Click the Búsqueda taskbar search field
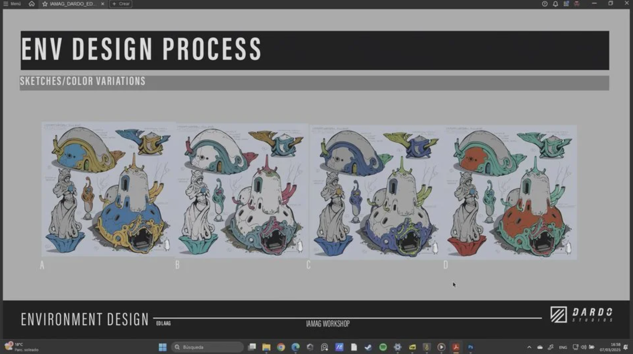The height and width of the screenshot is (354, 633). point(207,347)
